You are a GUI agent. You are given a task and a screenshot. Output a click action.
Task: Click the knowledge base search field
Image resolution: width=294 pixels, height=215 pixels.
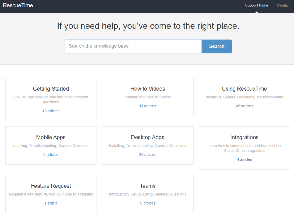coord(133,46)
